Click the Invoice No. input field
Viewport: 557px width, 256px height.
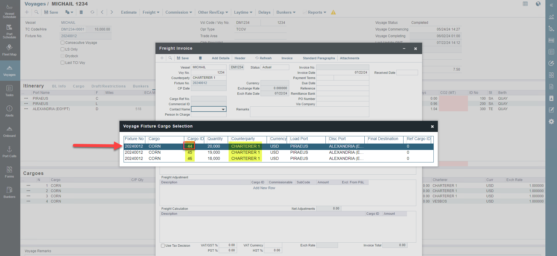click(342, 67)
